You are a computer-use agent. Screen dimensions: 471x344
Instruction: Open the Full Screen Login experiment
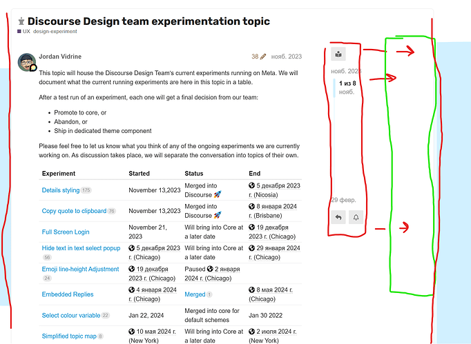[66, 232]
